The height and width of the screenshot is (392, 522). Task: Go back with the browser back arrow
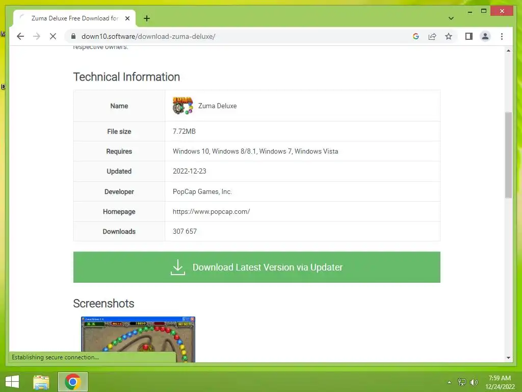(20, 36)
